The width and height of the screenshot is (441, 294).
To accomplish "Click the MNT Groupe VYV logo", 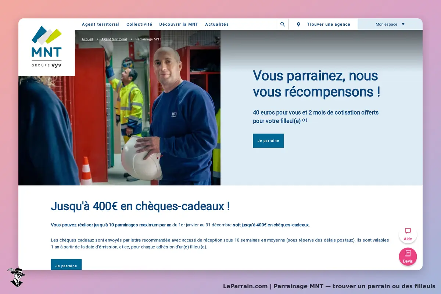I will click(47, 47).
